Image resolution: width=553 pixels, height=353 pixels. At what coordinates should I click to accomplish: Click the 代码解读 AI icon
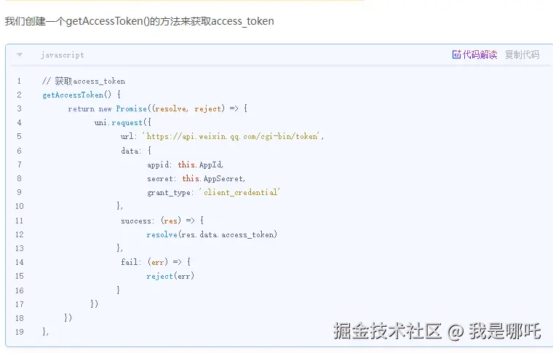[x=457, y=55]
